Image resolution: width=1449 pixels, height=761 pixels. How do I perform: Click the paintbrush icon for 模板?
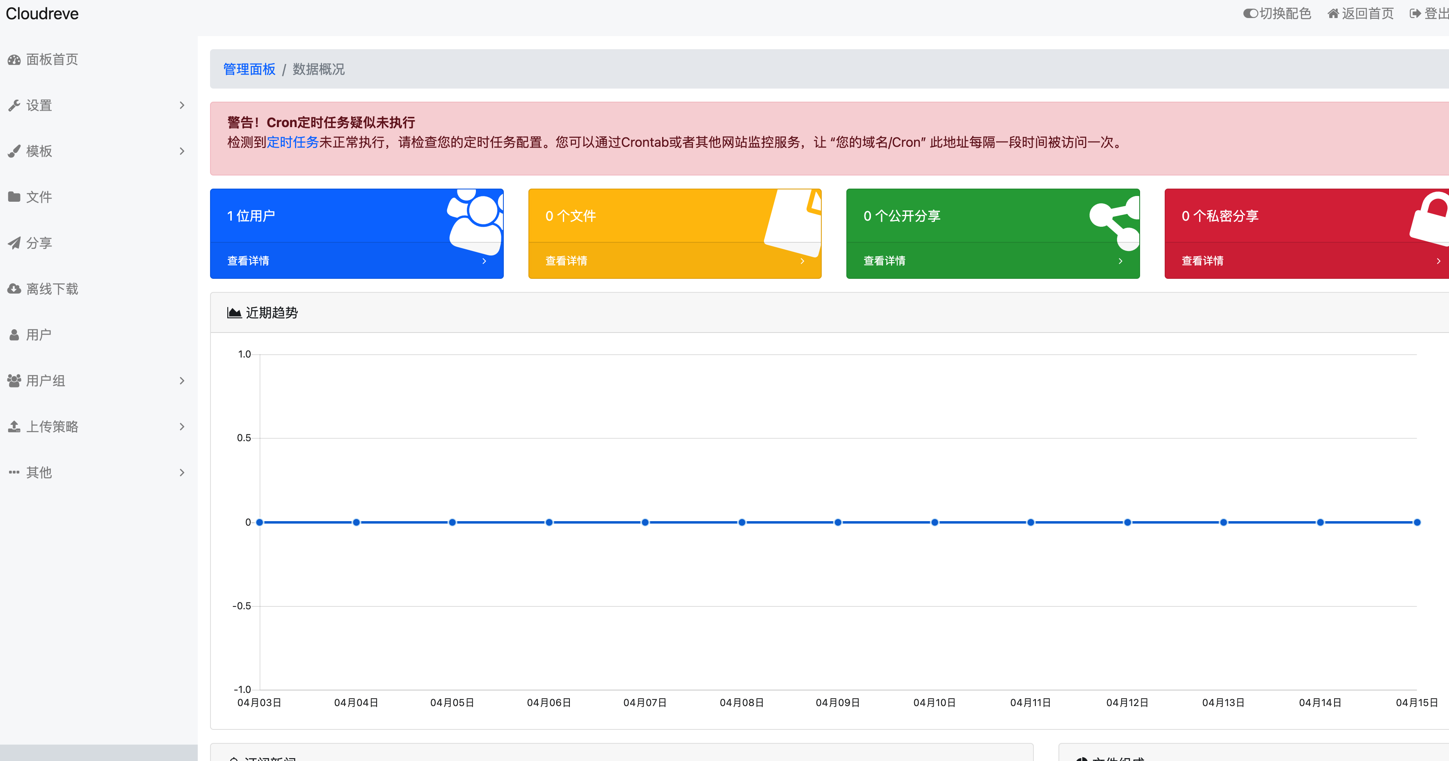tap(14, 151)
